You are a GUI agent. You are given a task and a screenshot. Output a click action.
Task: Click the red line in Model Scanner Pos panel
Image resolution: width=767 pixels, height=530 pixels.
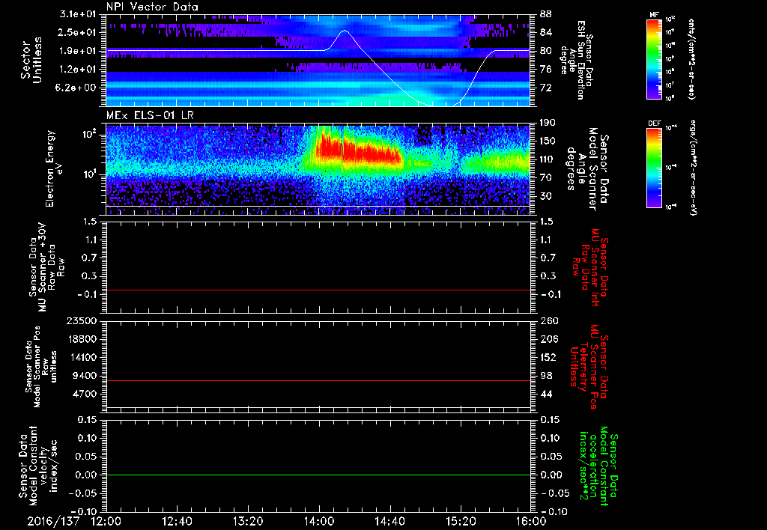[x=318, y=380]
